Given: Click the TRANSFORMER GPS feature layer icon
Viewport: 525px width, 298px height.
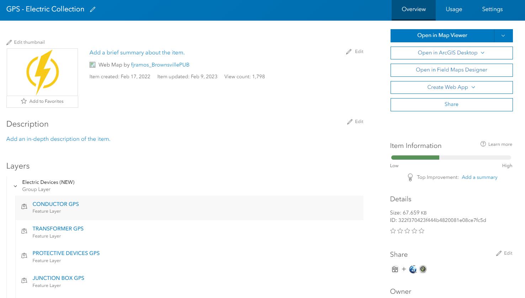Looking at the screenshot, I should coord(24,231).
